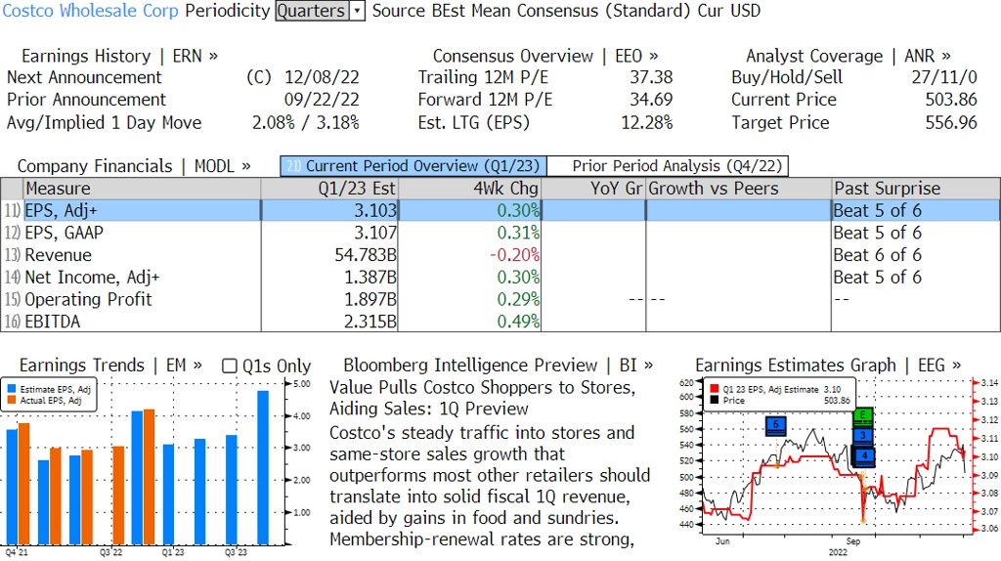Viewport: 1001px width, 561px height.
Task: Click the Measure column header
Action: [142, 189]
